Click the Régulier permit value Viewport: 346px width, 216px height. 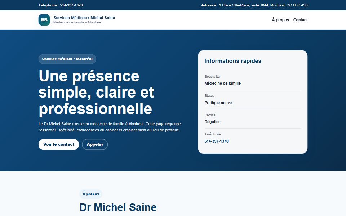click(x=212, y=122)
